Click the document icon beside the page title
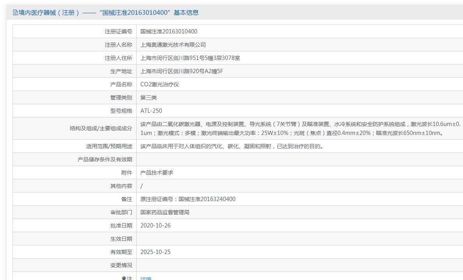This screenshot has width=463, height=280. [15, 13]
